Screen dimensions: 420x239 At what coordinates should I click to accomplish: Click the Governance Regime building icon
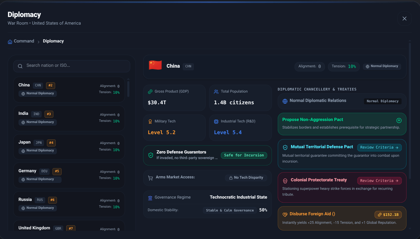coord(150,198)
